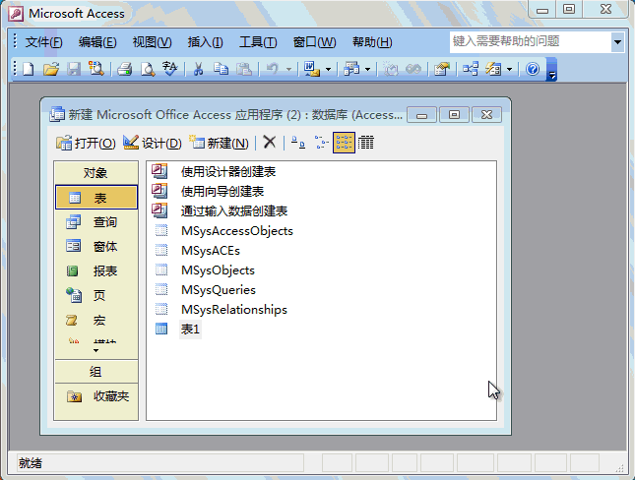The width and height of the screenshot is (635, 480).
Task: Open the 视图(V) menu
Action: tap(152, 42)
